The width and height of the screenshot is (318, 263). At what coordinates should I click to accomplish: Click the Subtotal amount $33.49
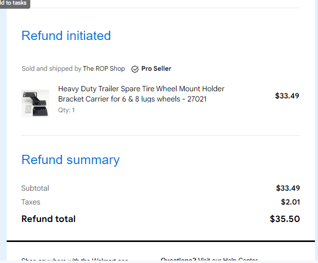click(288, 188)
